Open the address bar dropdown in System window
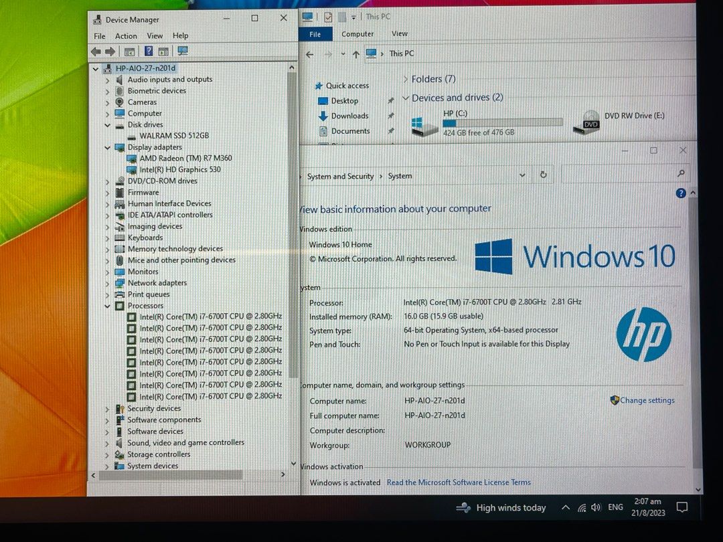This screenshot has height=542, width=723. click(522, 175)
